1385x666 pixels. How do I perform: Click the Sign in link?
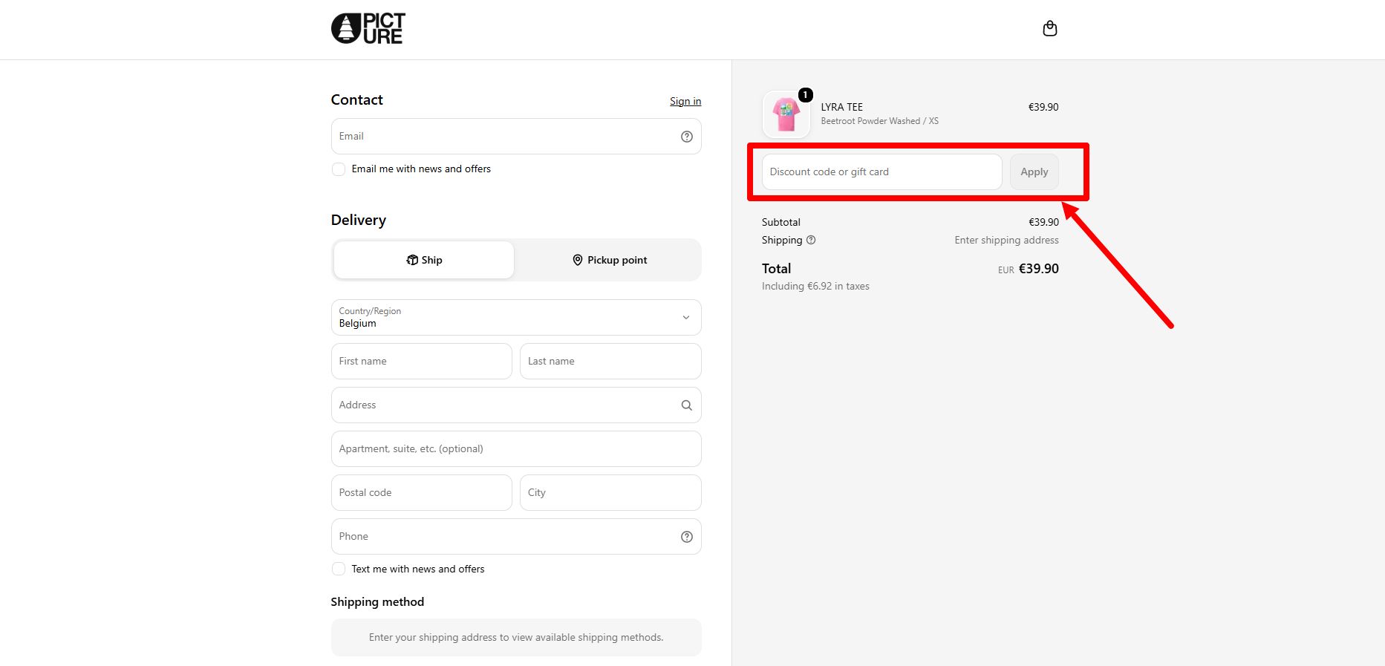685,101
